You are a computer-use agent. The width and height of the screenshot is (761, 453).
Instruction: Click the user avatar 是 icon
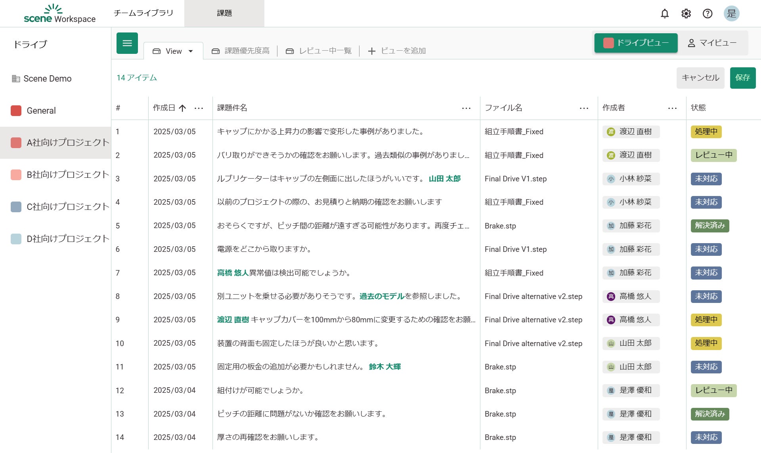(x=731, y=13)
